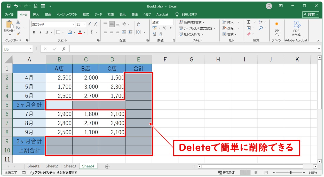Toggle Italic formatting
The image size is (324, 177).
40,32
